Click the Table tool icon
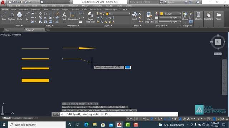The width and height of the screenshot is (229, 128). 81,22
